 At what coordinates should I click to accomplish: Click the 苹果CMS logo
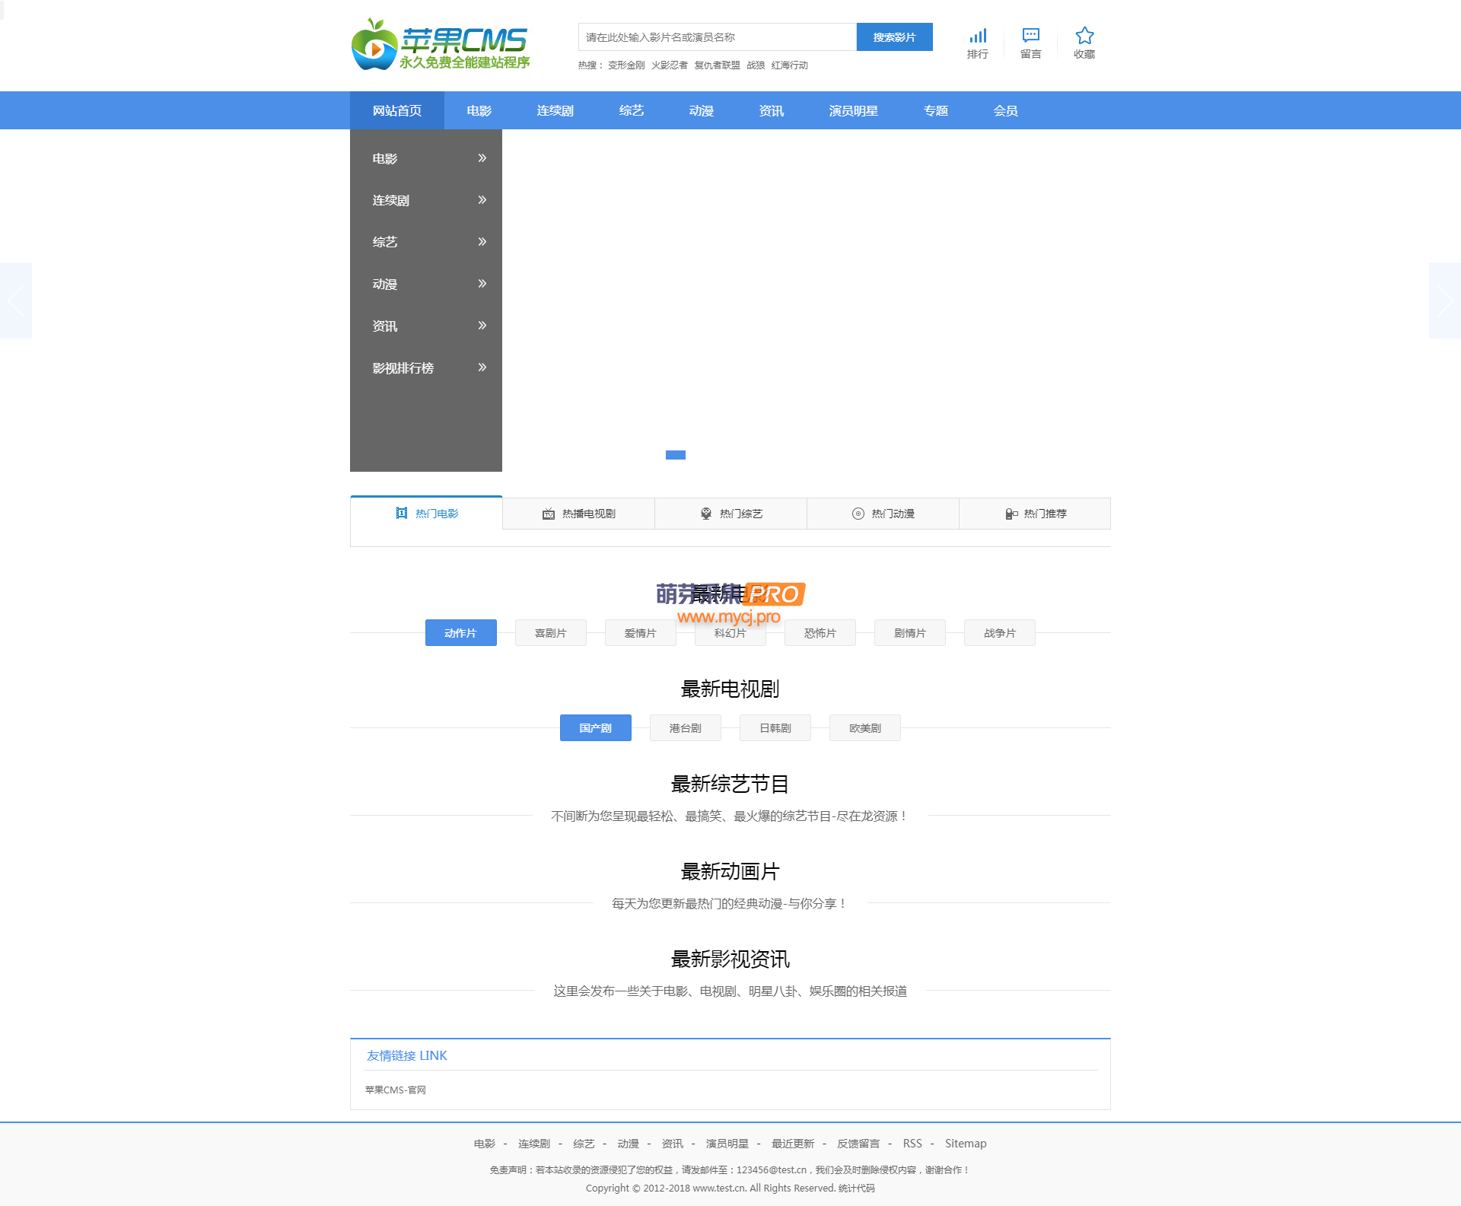440,44
